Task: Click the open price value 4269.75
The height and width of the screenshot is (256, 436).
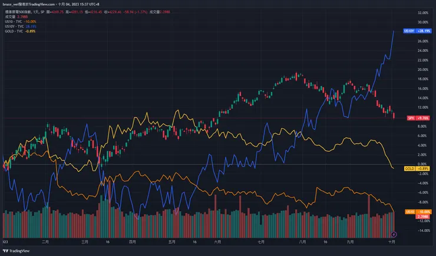Action: 57,12
